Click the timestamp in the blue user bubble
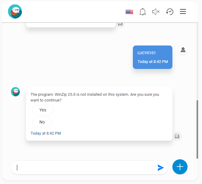The height and width of the screenshot is (184, 202). click(x=153, y=62)
